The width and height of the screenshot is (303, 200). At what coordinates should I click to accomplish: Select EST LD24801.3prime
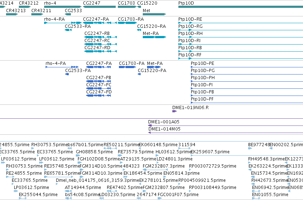click(x=158, y=163)
